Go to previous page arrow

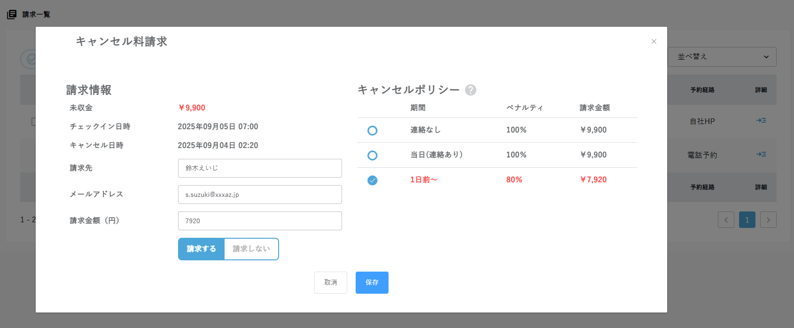(726, 220)
